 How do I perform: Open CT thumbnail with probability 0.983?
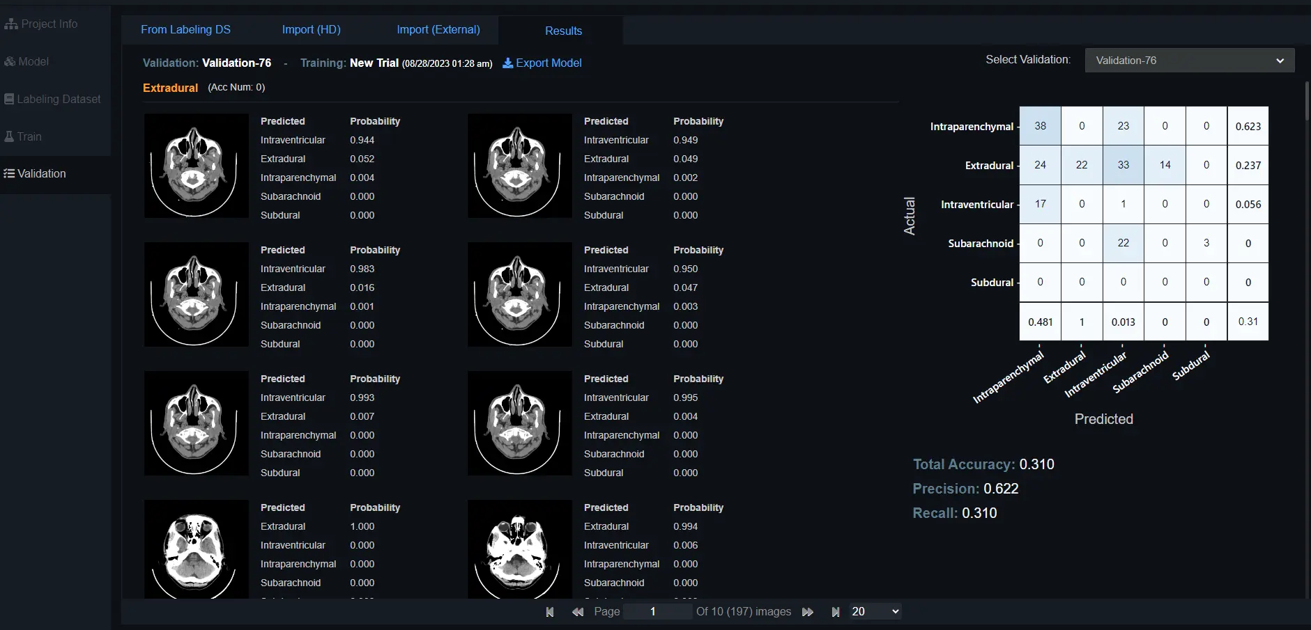click(x=197, y=294)
